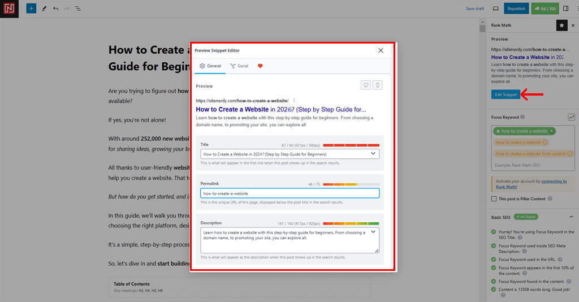The width and height of the screenshot is (579, 302).
Task: Switch to the Social tab
Action: click(x=239, y=66)
